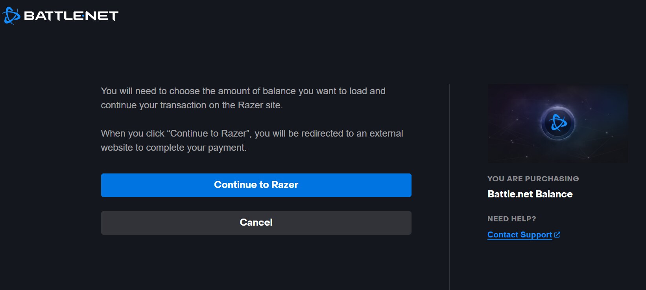This screenshot has height=290, width=646.
Task: Click the YOU ARE PURCHASING heading
Action: click(x=533, y=179)
